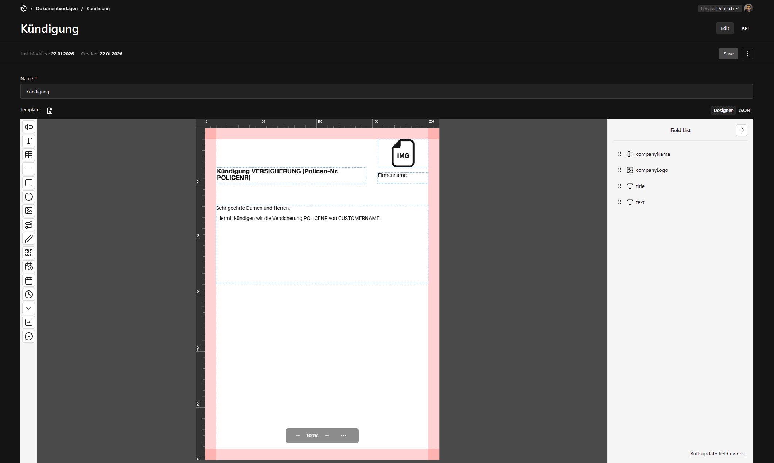Open the Dokumentvorlagen breadcrumb page

coord(57,8)
